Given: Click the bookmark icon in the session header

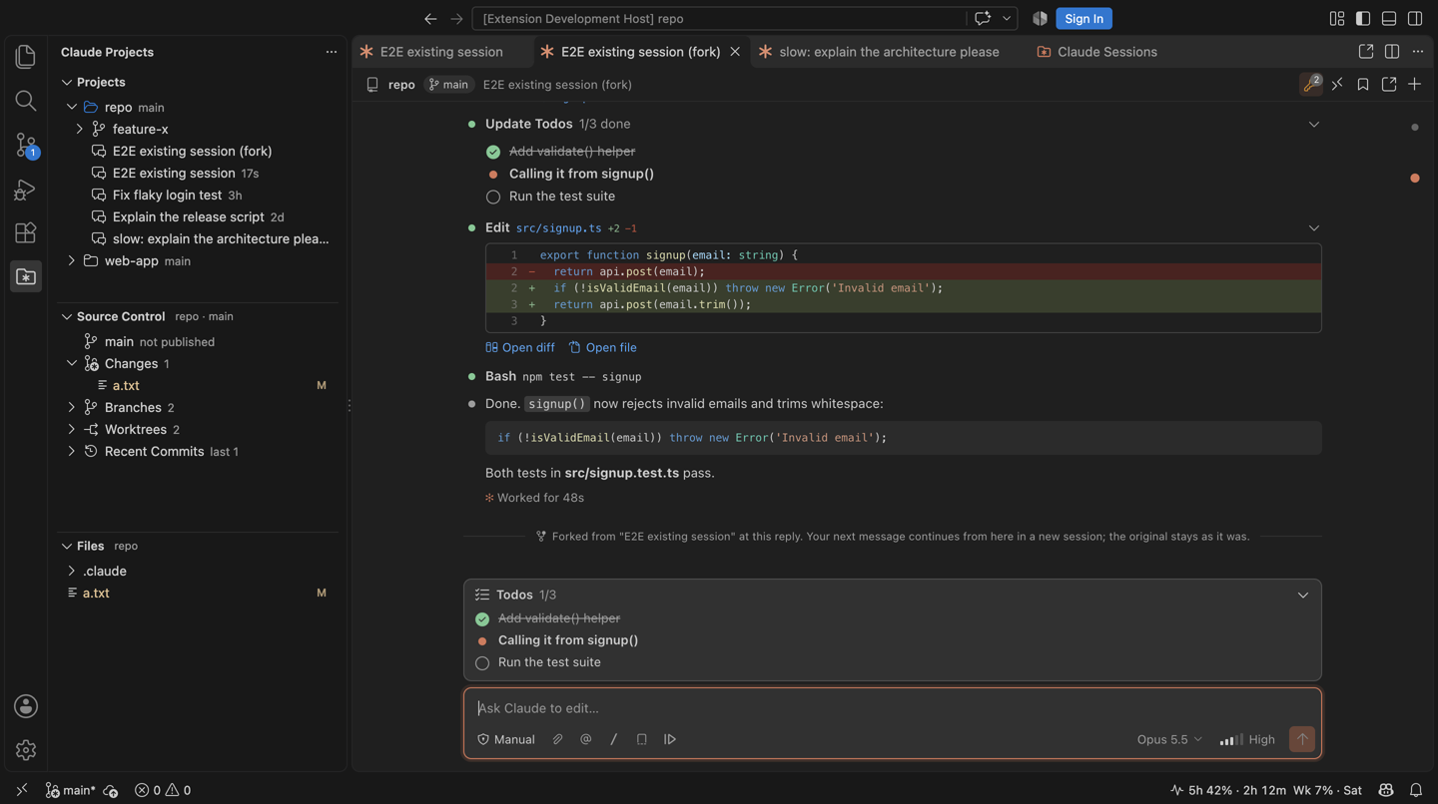Looking at the screenshot, I should click(x=1363, y=85).
